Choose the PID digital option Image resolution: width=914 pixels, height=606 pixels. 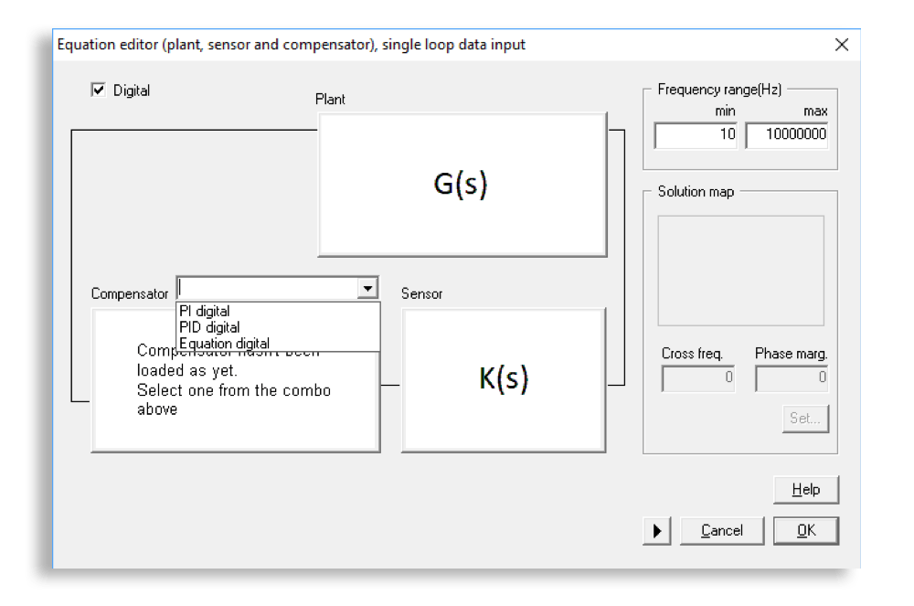(x=209, y=327)
